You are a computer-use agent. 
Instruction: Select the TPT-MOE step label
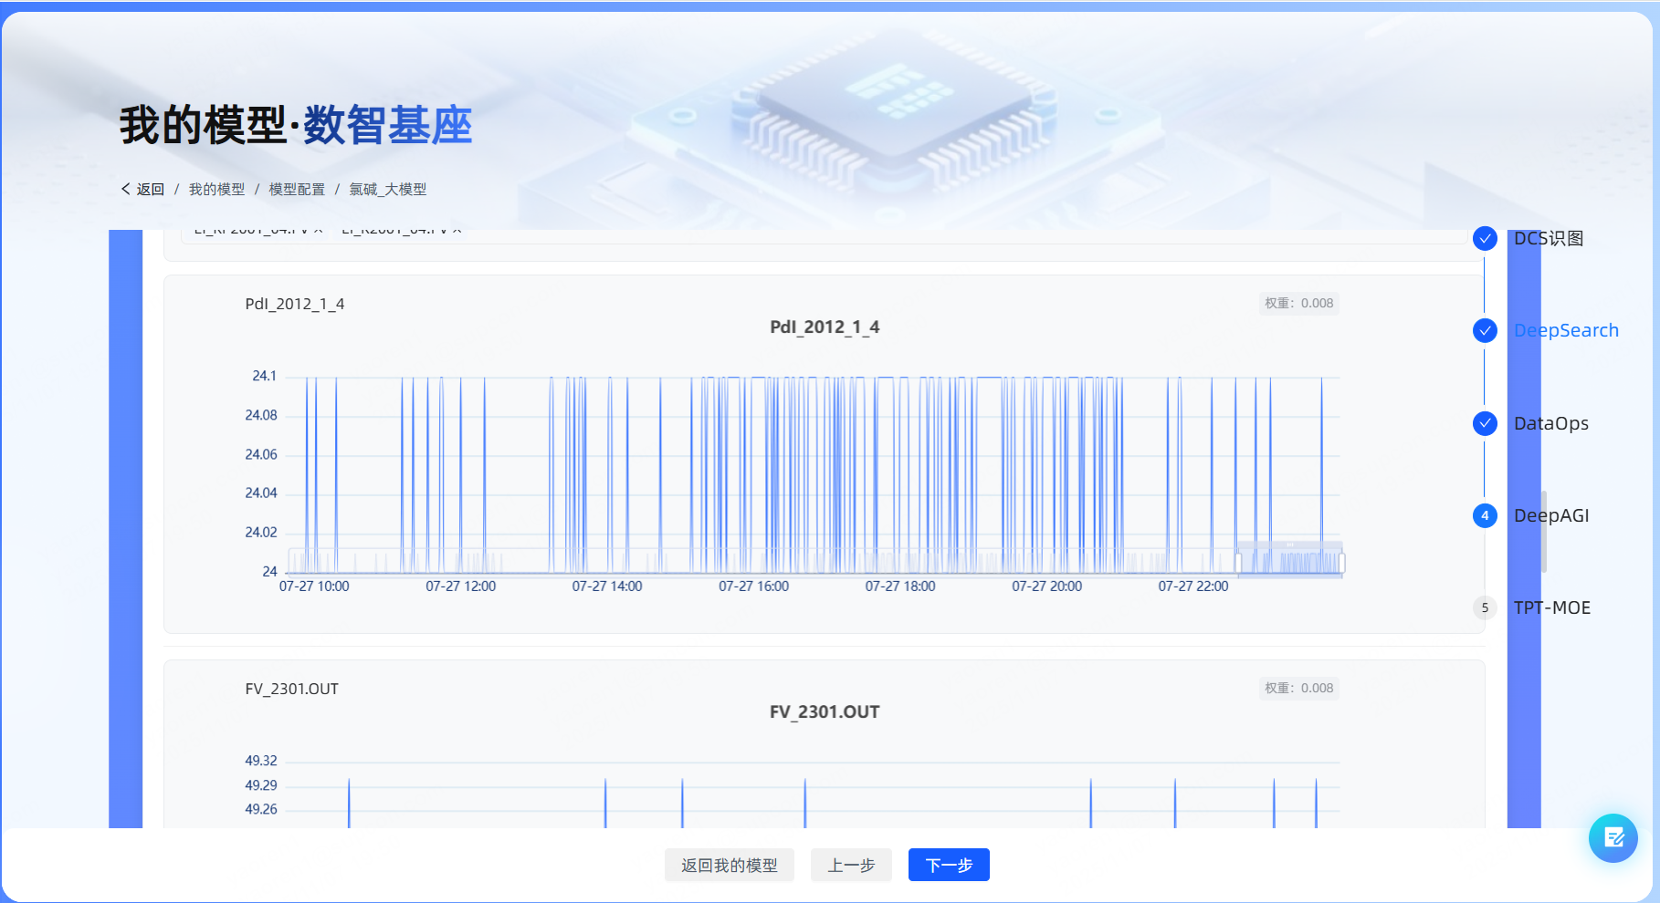point(1552,608)
